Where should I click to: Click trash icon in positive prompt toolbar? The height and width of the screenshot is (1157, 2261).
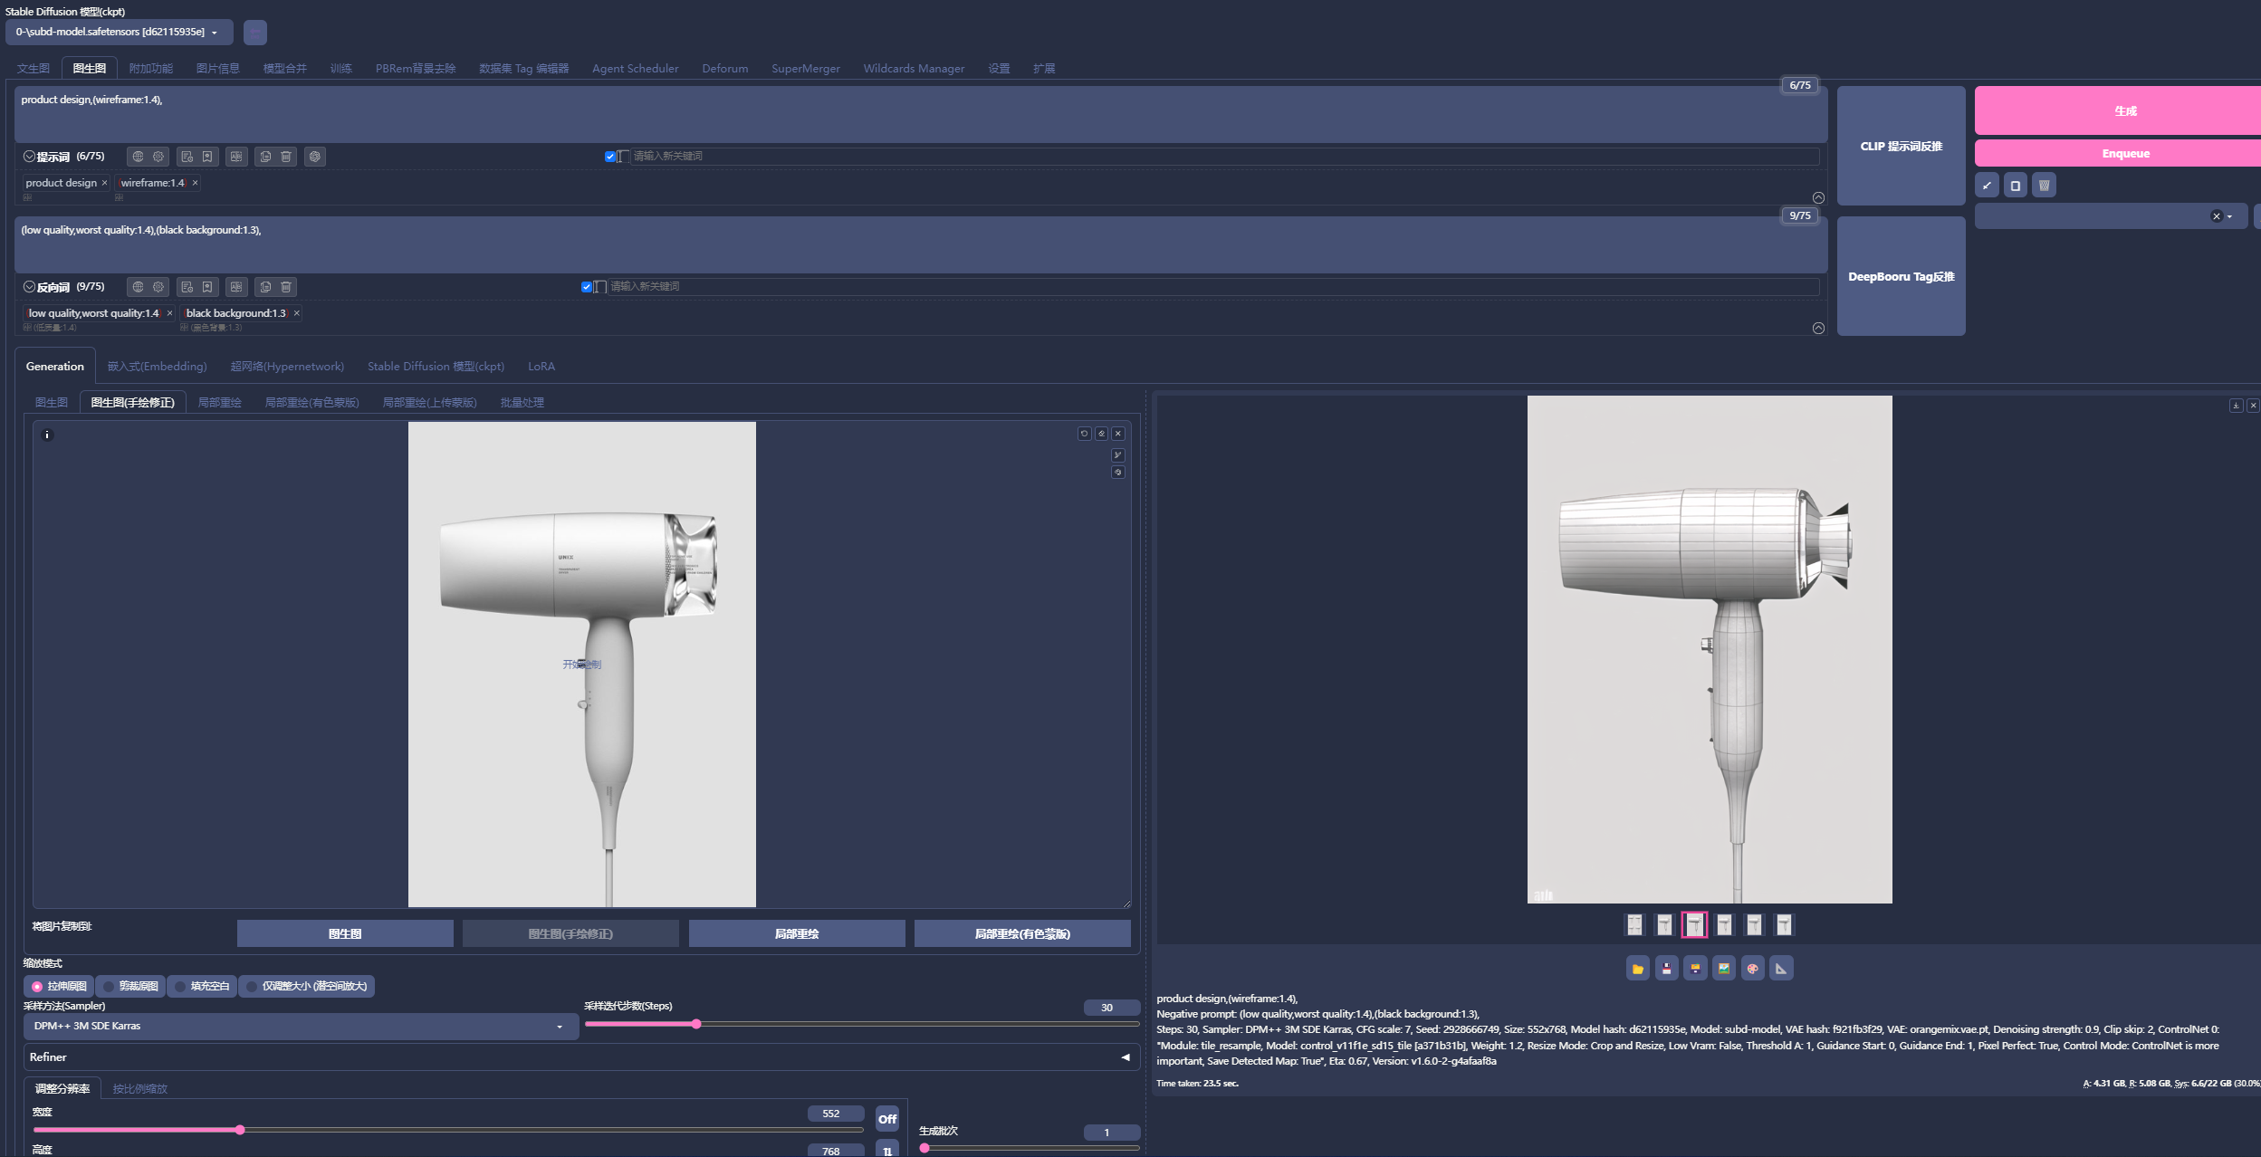coord(286,157)
